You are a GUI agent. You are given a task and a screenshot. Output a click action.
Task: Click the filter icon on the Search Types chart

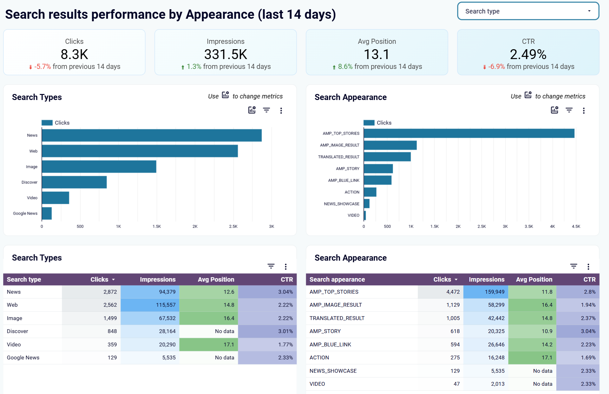[266, 110]
